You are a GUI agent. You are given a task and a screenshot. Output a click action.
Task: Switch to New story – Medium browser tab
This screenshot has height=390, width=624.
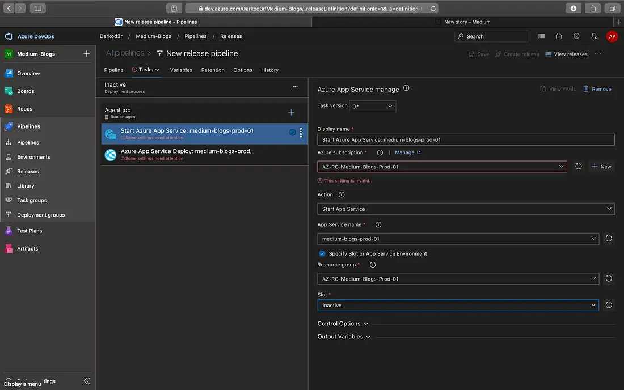(x=463, y=22)
